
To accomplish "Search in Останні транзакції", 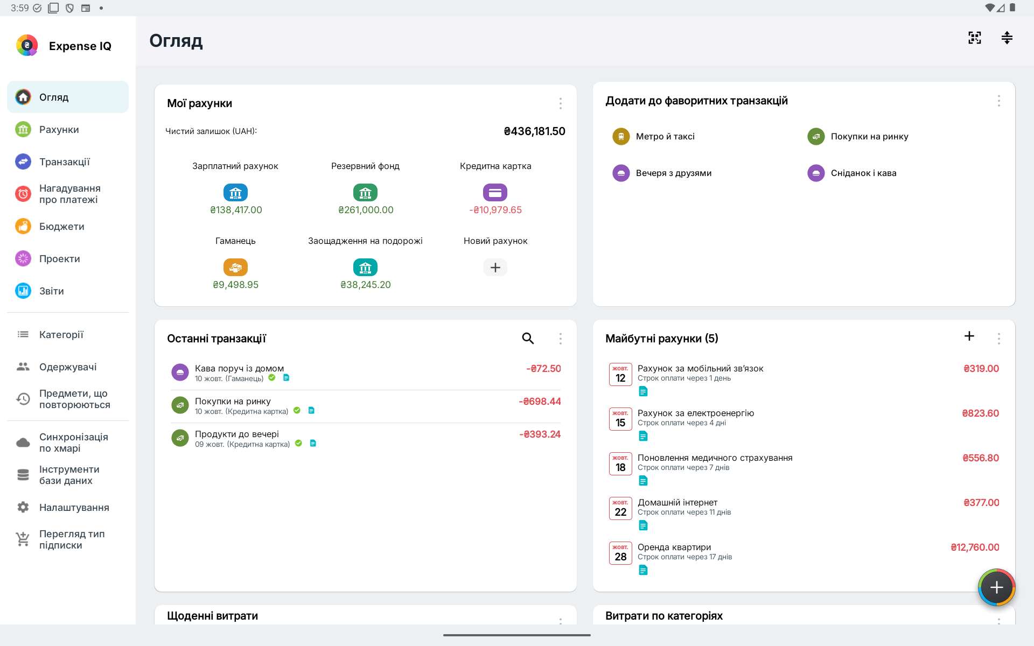I will [528, 338].
